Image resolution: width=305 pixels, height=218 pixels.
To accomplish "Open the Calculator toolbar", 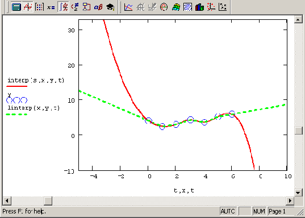I will click(16, 7).
